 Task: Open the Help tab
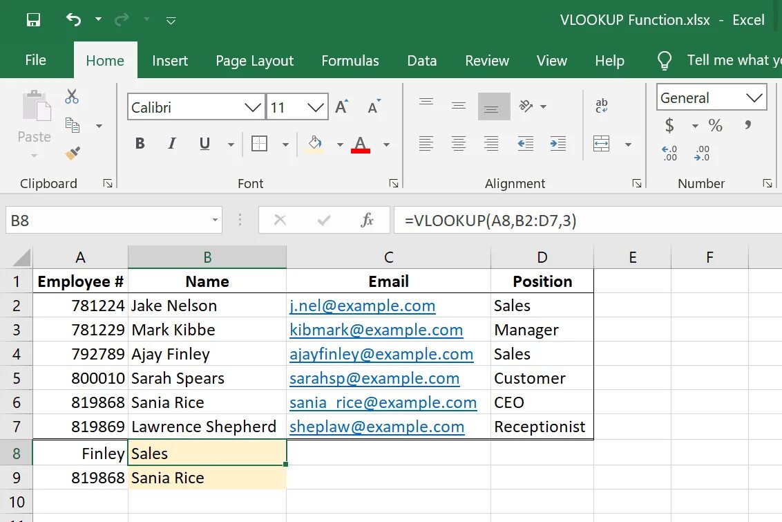(609, 61)
